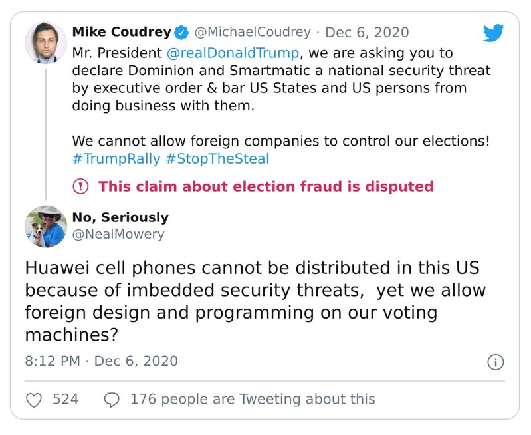The width and height of the screenshot is (531, 435).
Task: Click the Twitter bird logo
Action: (x=494, y=33)
